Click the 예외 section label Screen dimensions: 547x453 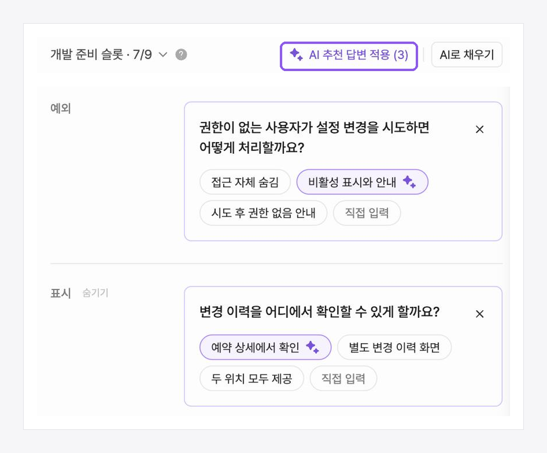tap(61, 108)
